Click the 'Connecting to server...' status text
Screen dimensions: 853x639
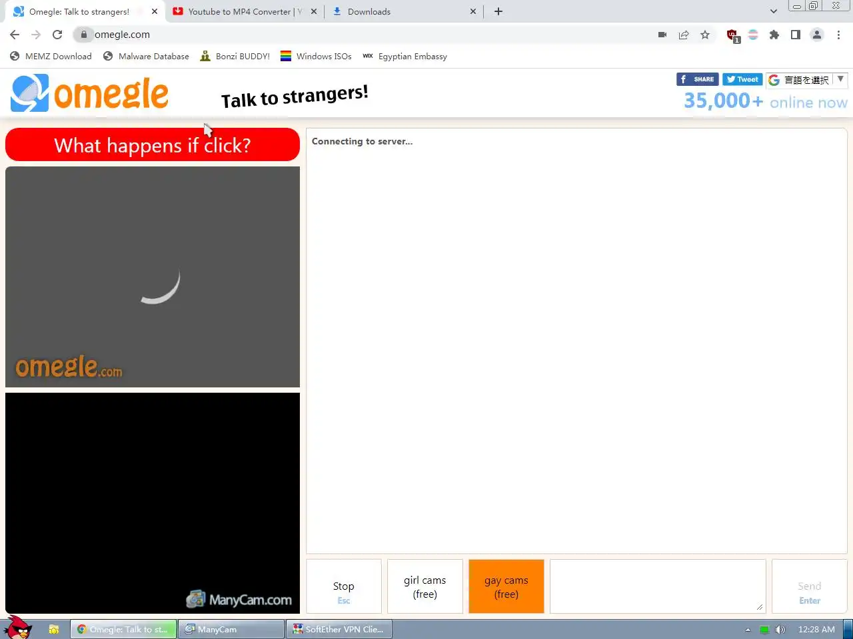coord(362,141)
